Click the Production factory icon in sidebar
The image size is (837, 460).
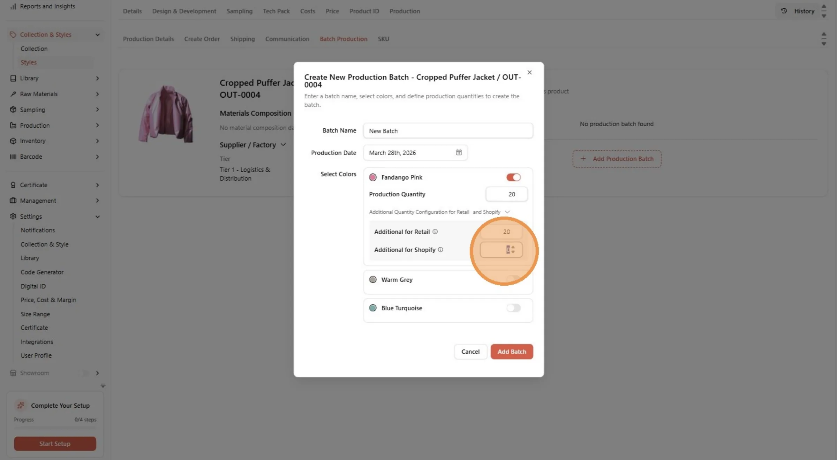click(x=13, y=125)
